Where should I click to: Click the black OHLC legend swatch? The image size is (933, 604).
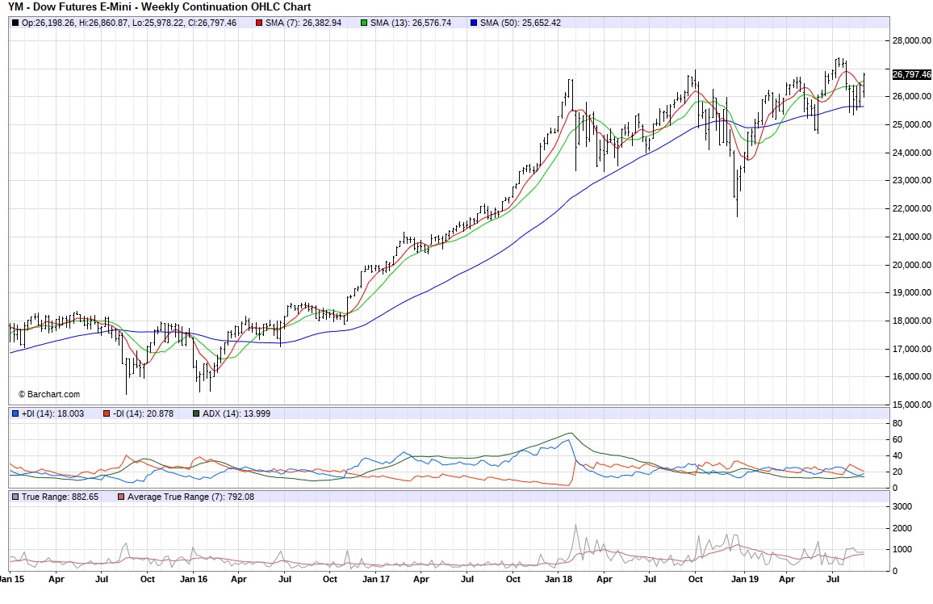point(15,23)
